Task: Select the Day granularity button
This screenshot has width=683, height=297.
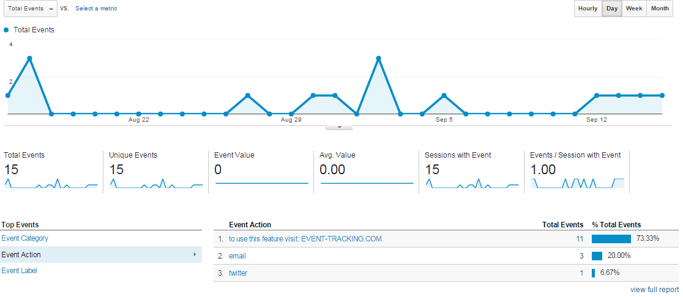Action: [612, 9]
